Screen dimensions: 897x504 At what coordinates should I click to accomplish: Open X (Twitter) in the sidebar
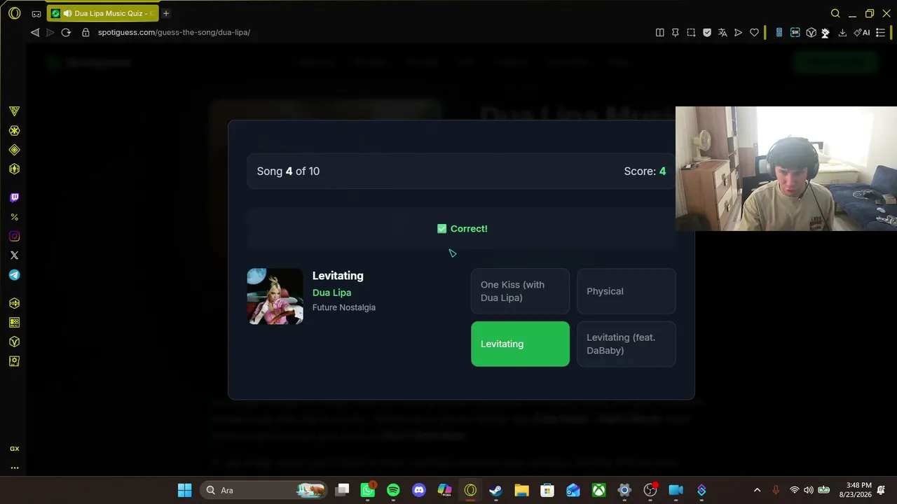[x=14, y=255]
